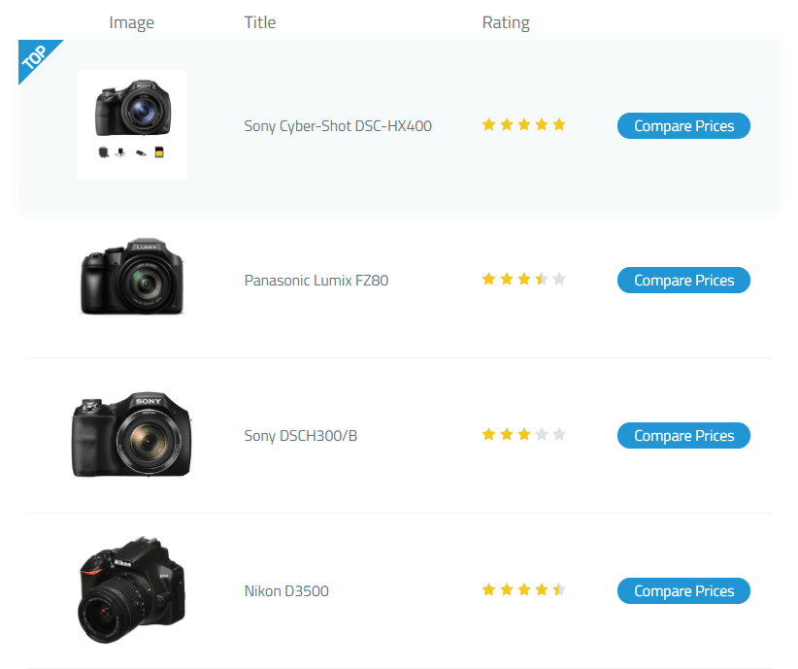Click the Image column header
The height and width of the screenshot is (669, 798).
pos(131,22)
